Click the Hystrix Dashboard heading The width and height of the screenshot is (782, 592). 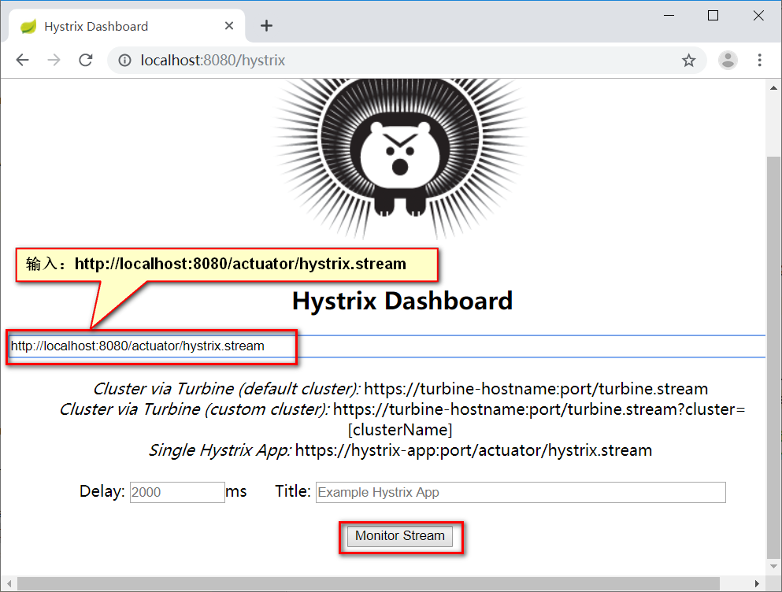click(x=402, y=302)
